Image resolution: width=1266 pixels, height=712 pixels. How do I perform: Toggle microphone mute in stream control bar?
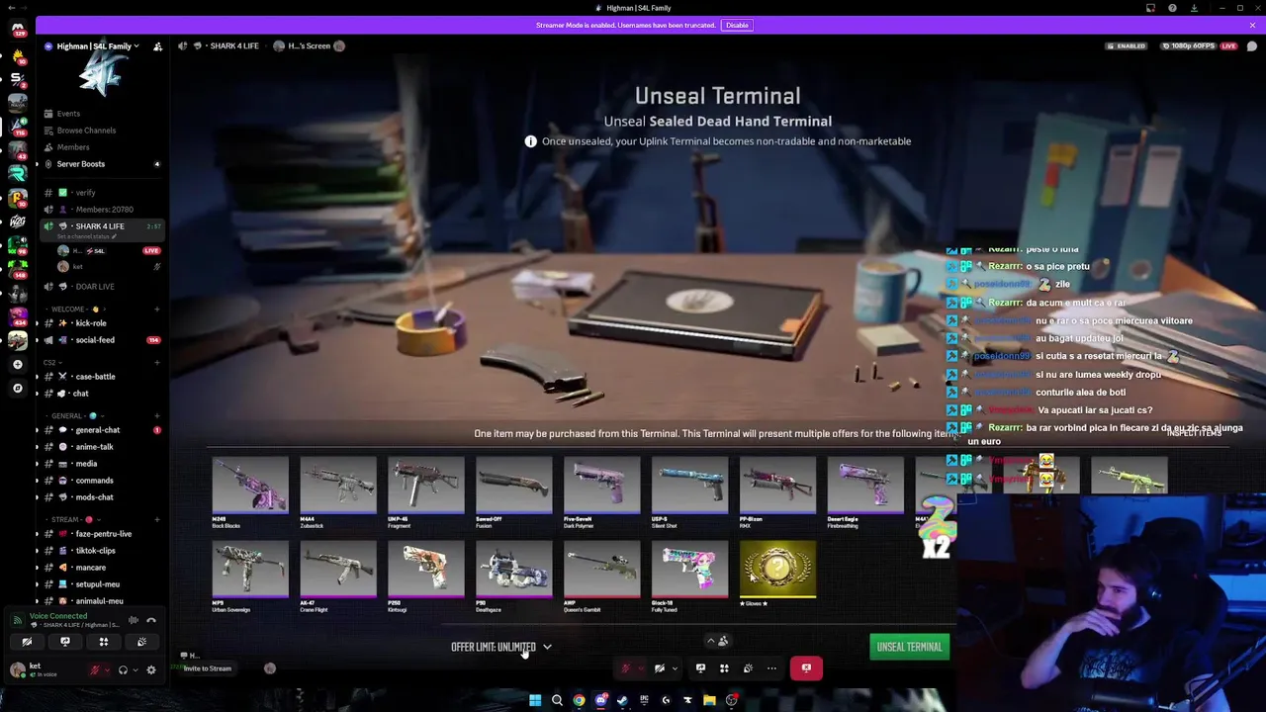click(625, 668)
